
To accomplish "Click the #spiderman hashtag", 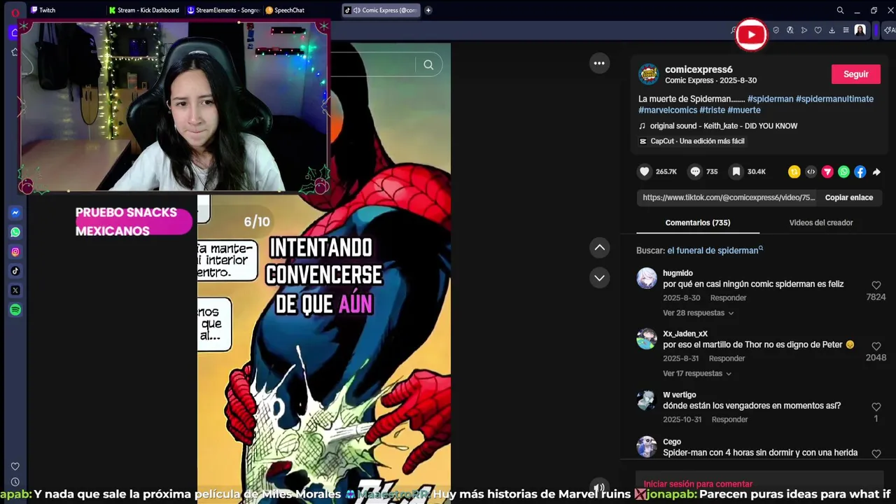I will click(770, 99).
